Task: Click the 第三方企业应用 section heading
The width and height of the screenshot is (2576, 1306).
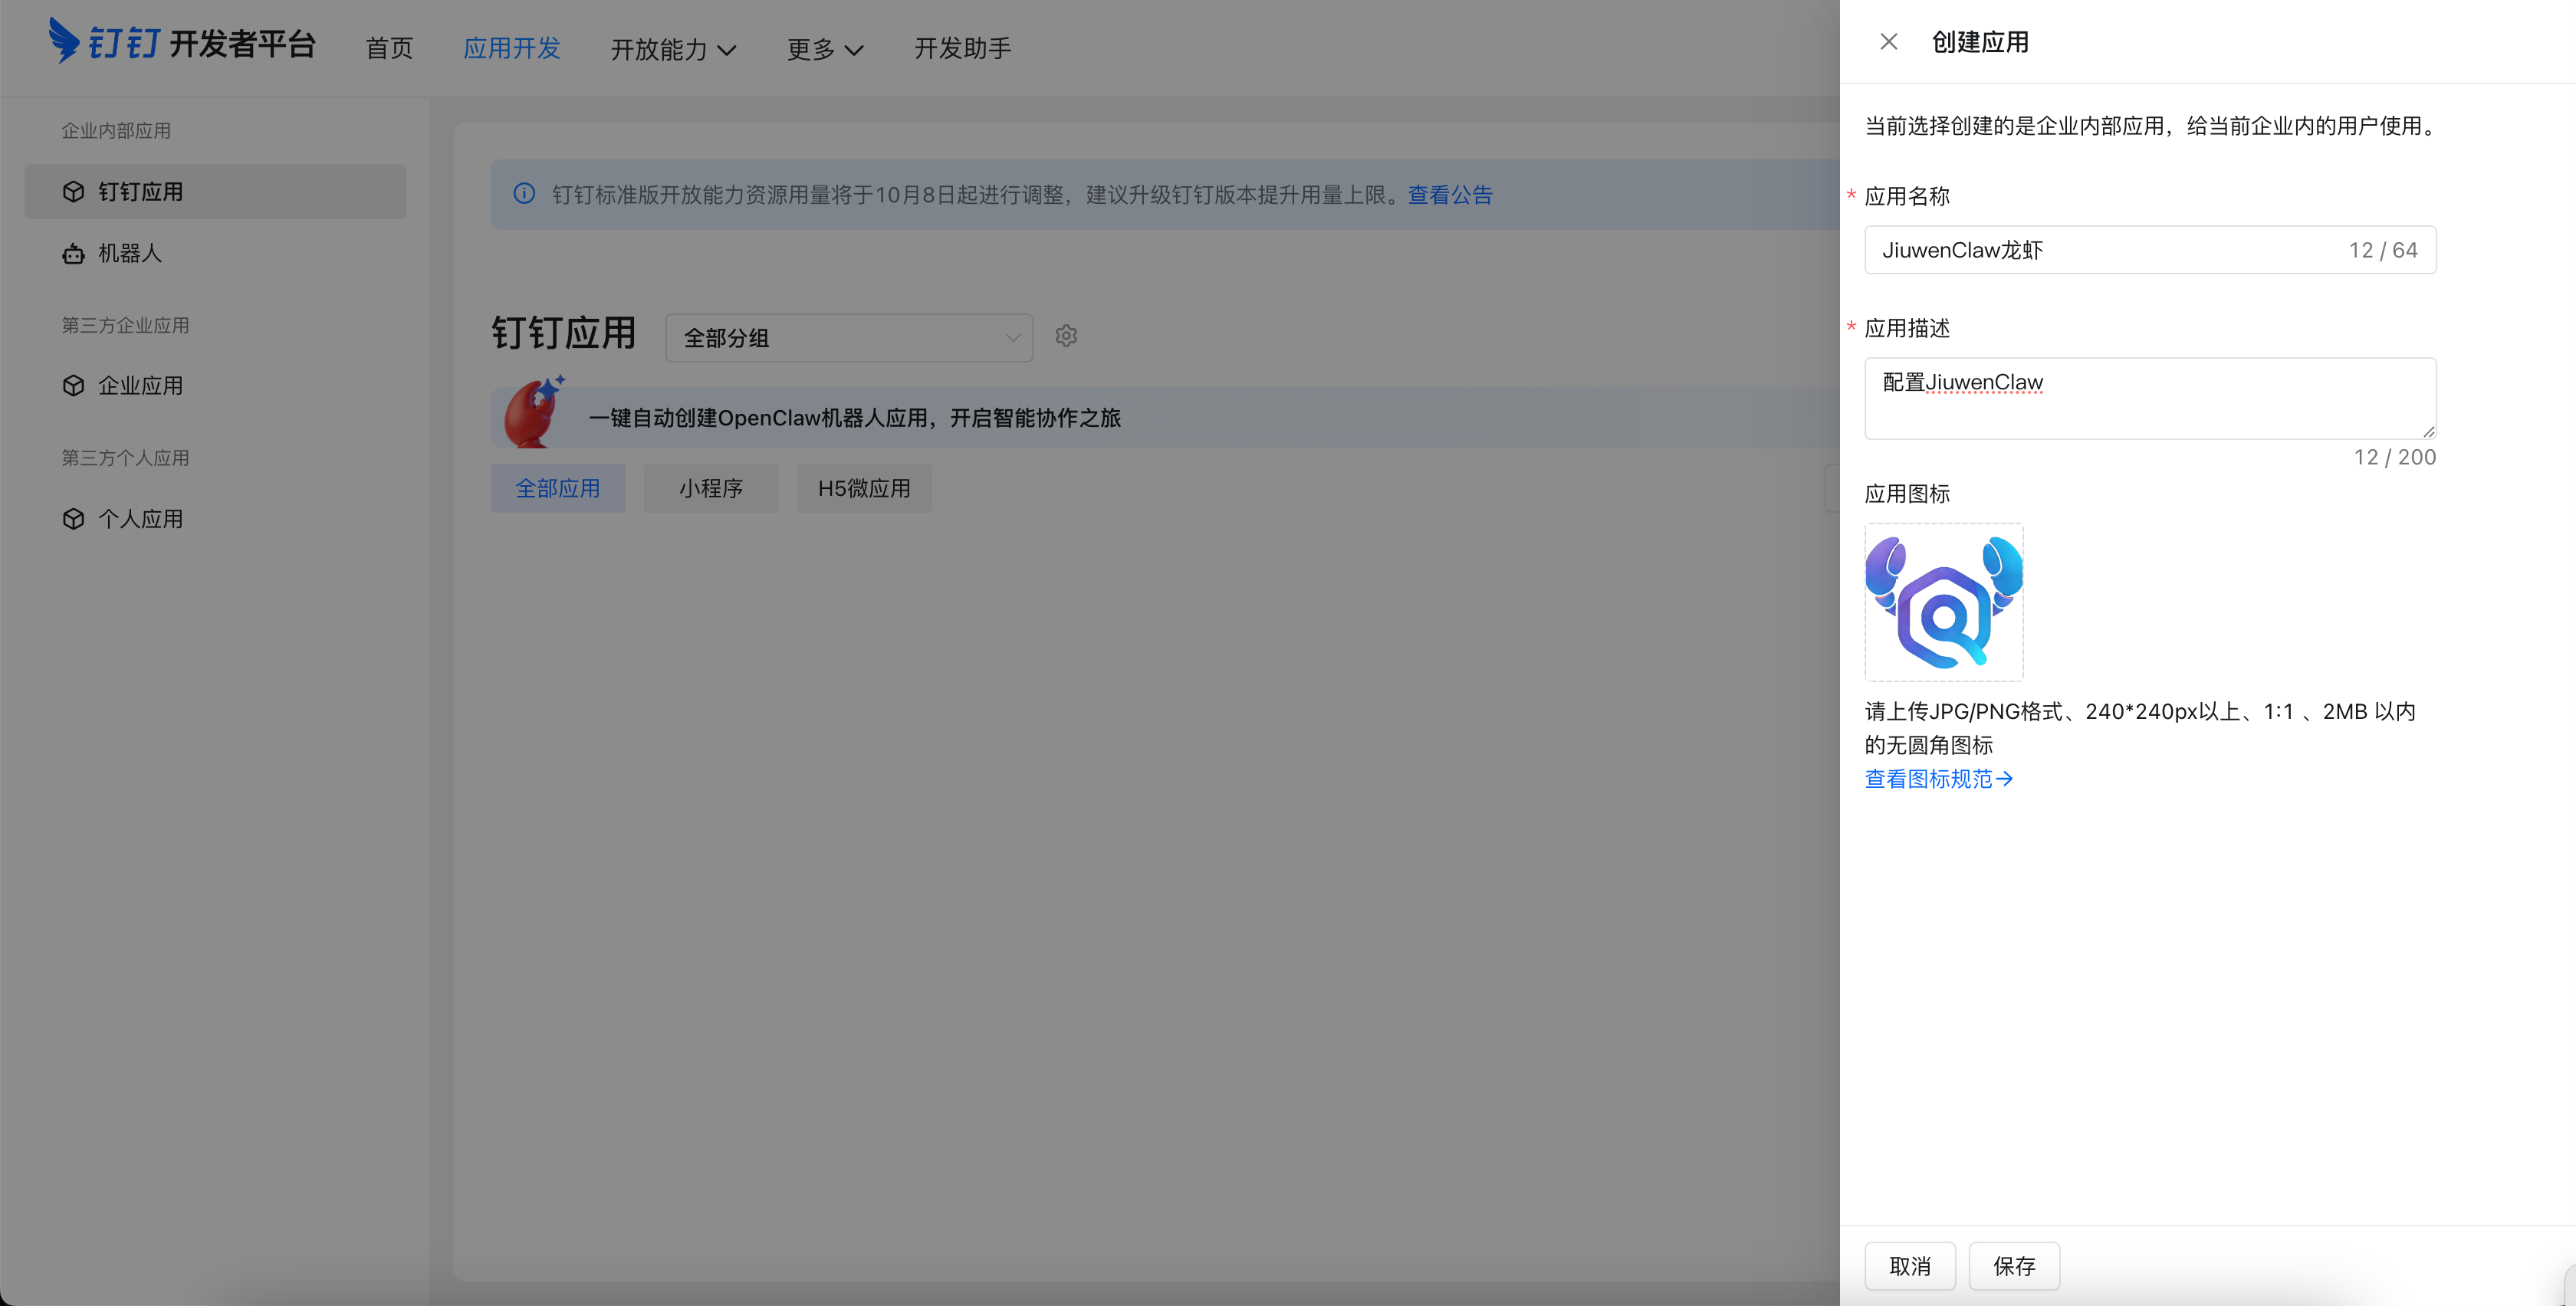Action: click(x=125, y=325)
